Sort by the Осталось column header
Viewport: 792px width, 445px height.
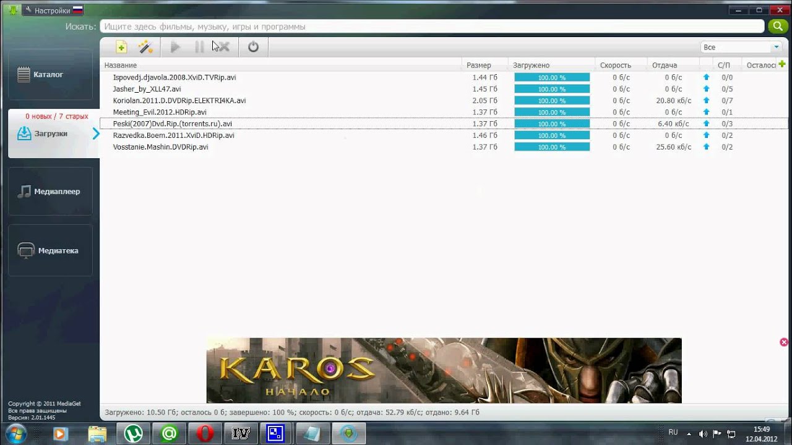(x=761, y=65)
